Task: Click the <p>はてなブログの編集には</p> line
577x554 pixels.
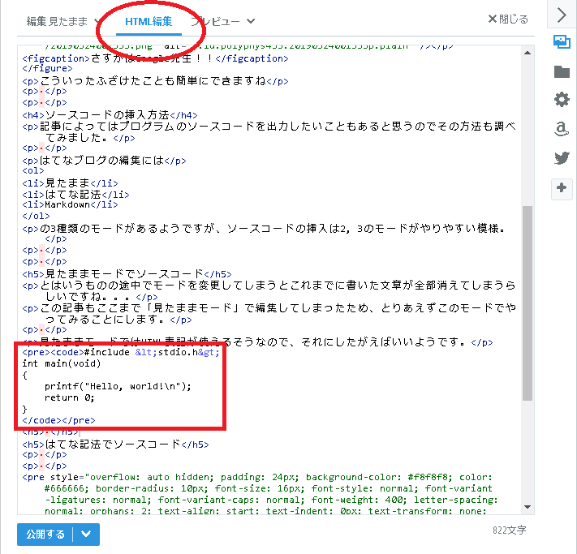Action: (104, 161)
